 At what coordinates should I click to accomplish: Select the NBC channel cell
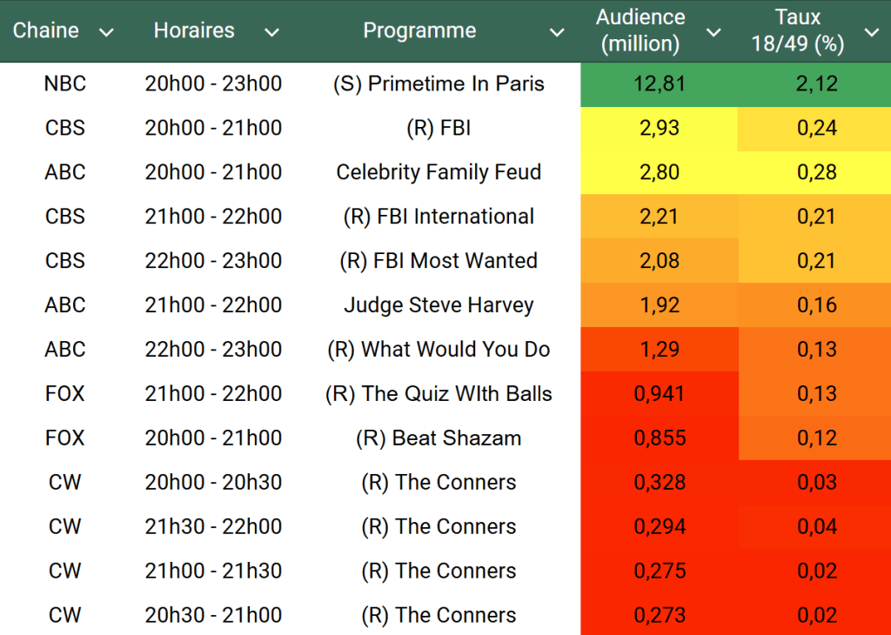point(65,84)
